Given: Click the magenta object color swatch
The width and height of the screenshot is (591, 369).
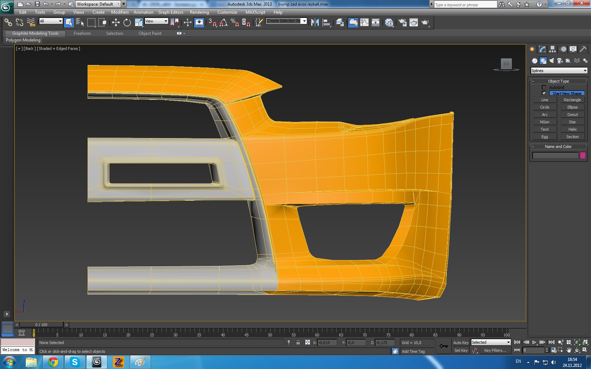Looking at the screenshot, I should pos(583,155).
